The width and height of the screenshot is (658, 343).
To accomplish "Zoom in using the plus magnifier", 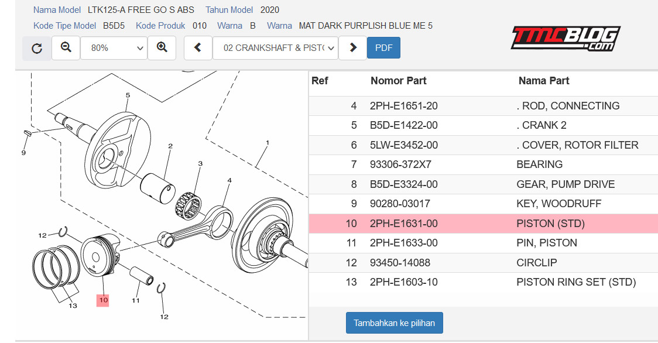I will coord(162,48).
